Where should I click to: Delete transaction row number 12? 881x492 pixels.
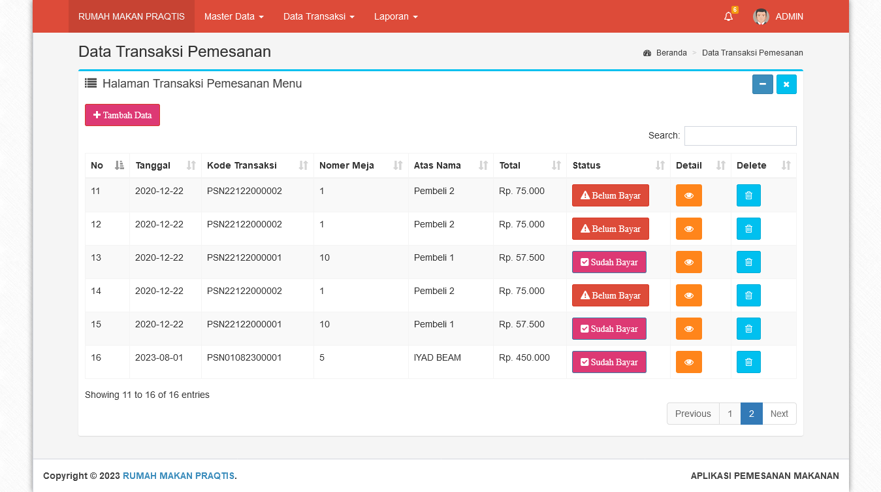pyautogui.click(x=748, y=229)
